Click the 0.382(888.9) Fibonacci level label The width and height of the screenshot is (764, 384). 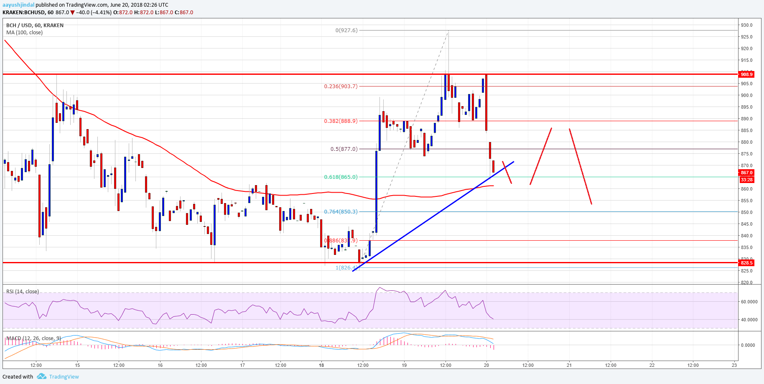click(x=341, y=121)
